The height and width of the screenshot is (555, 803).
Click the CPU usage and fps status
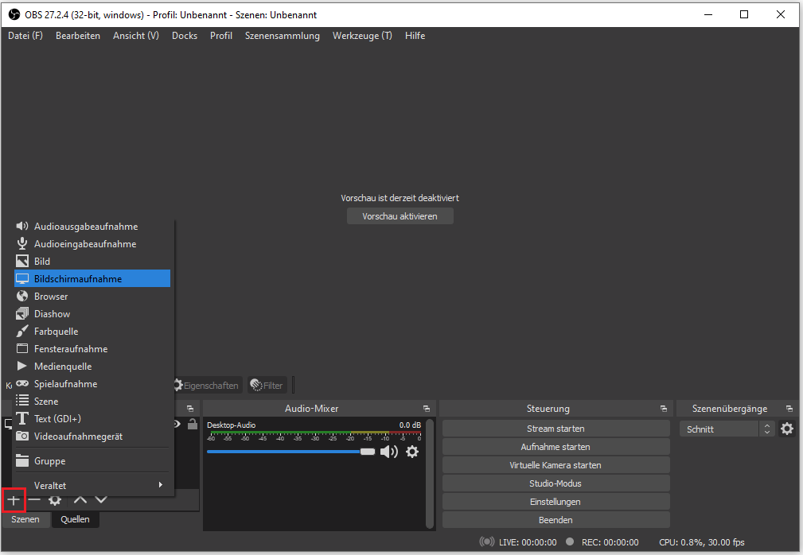coord(702,542)
